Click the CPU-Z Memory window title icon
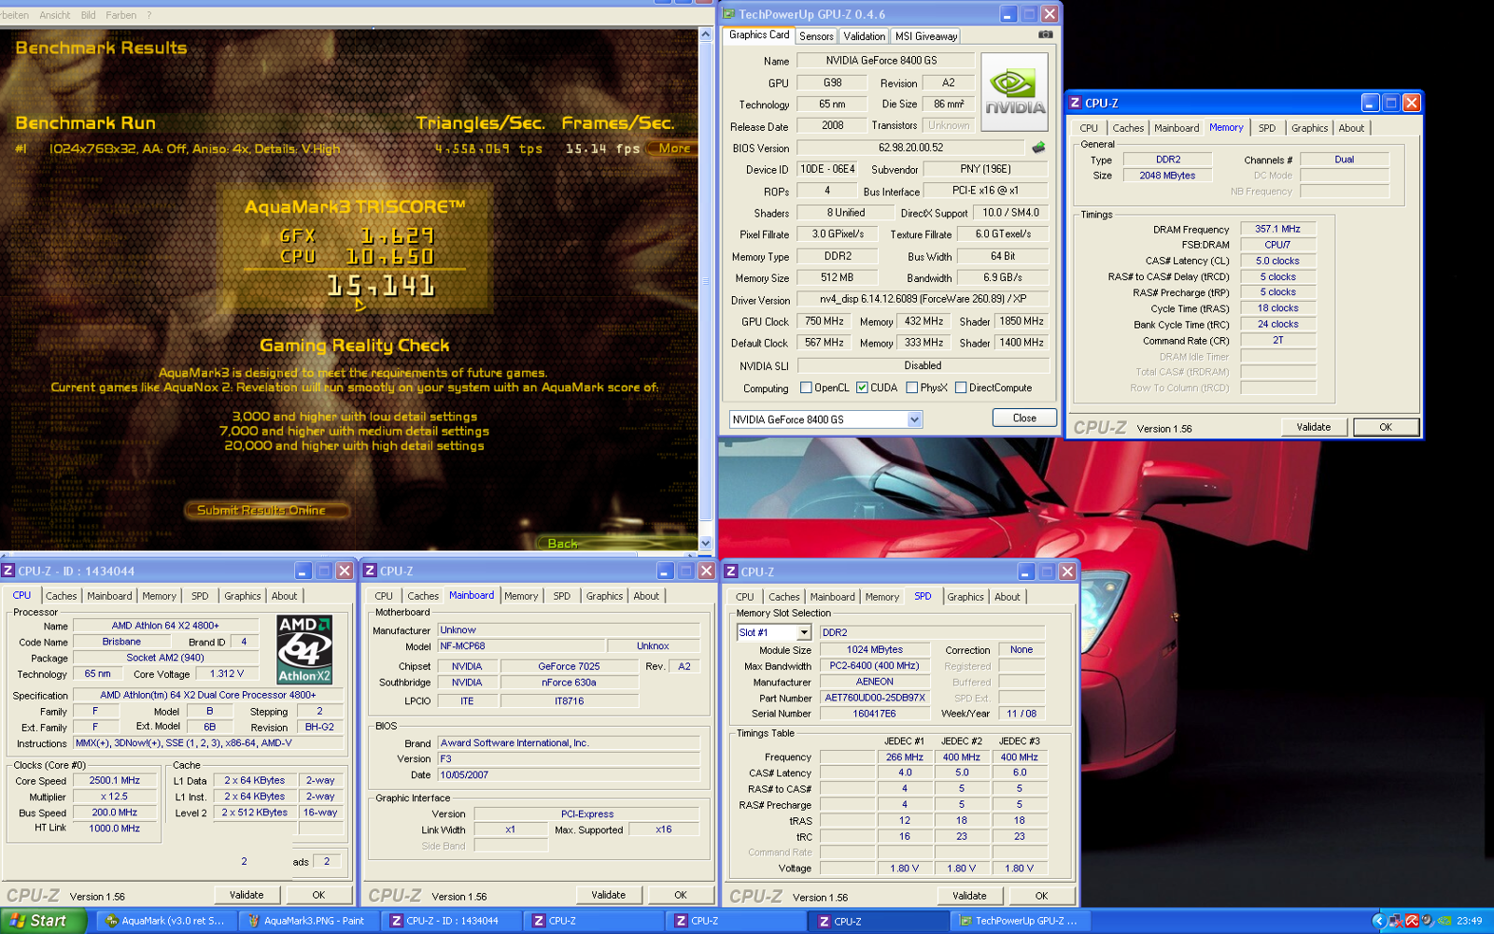1494x934 pixels. click(x=1076, y=103)
